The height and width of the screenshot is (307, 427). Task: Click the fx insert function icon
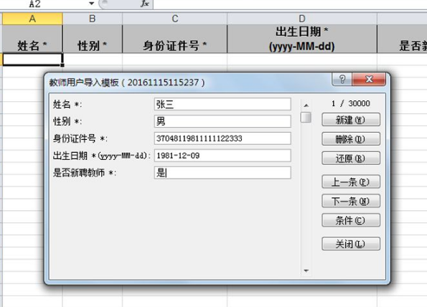point(145,4)
